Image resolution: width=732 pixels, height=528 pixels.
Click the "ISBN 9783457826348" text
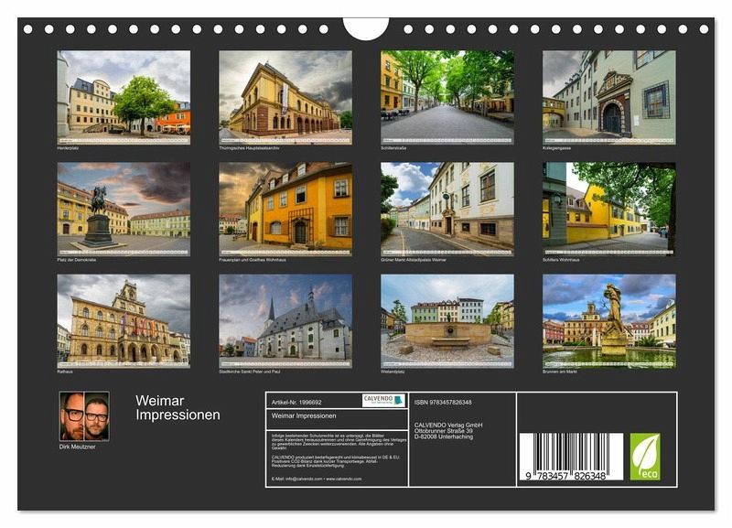pos(443,402)
